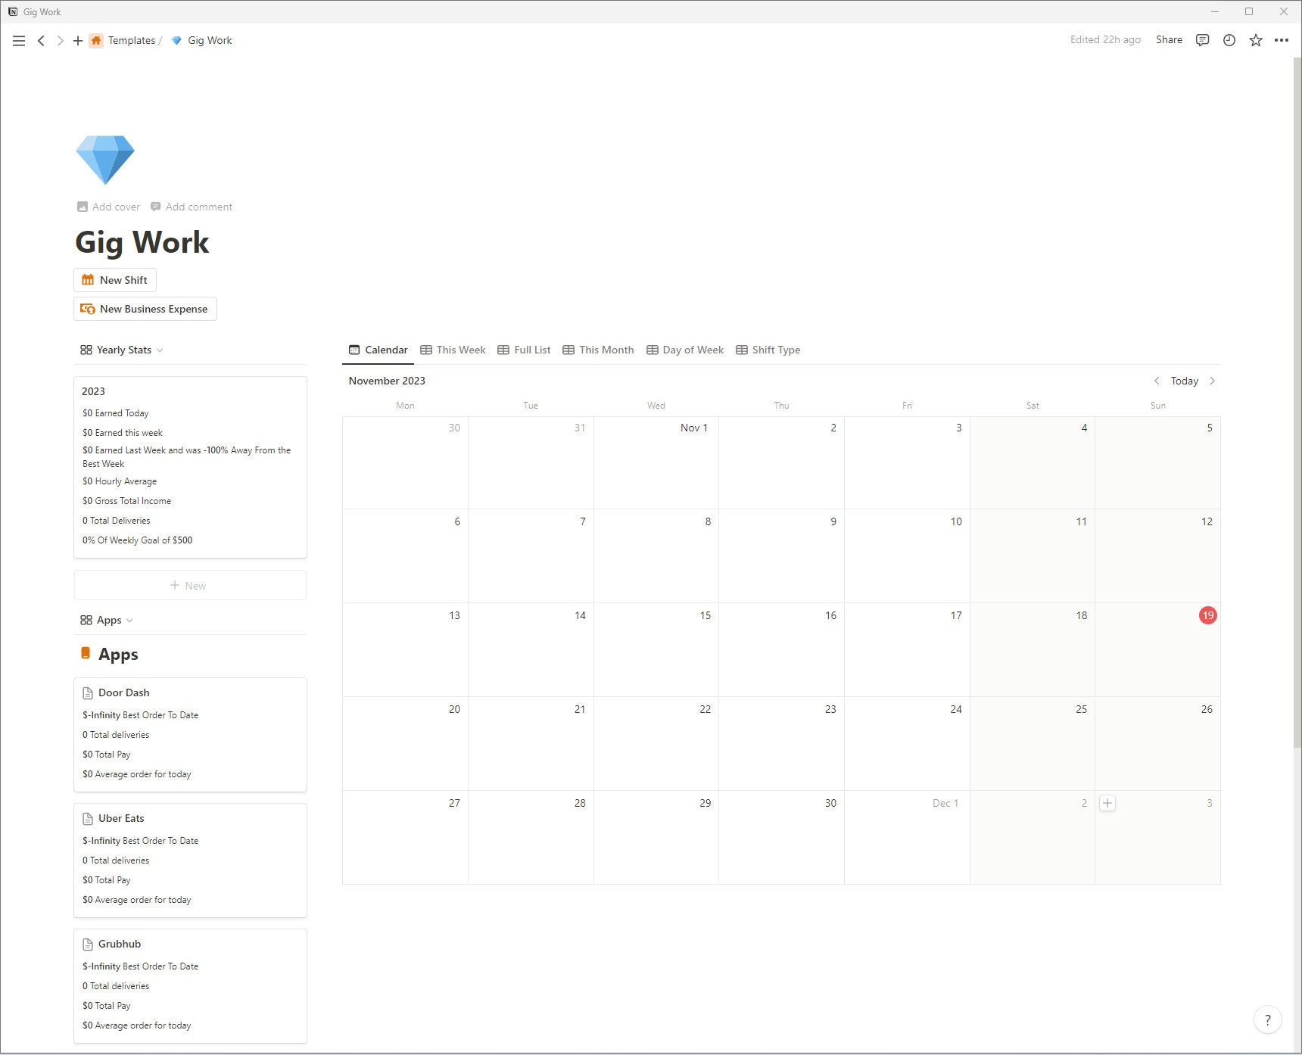The image size is (1302, 1055).
Task: Jump to Today in the calendar
Action: 1184,381
